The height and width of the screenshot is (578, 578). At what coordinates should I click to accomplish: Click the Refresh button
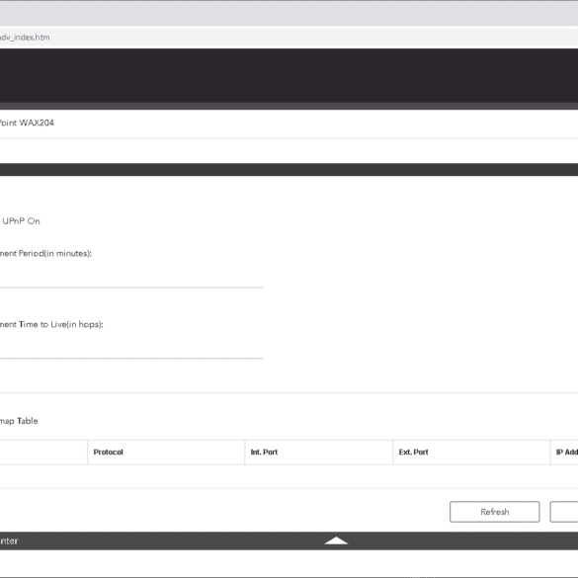click(494, 512)
